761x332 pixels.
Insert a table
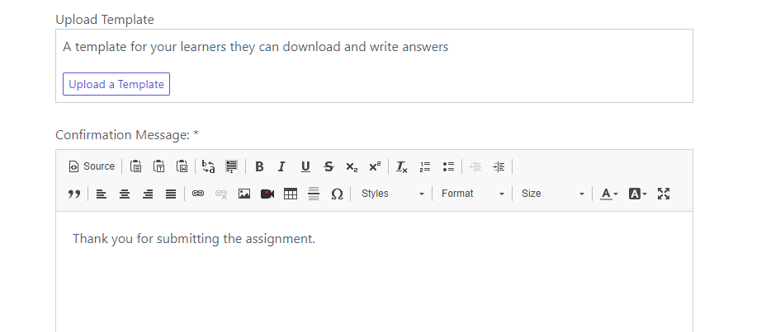[x=291, y=194]
